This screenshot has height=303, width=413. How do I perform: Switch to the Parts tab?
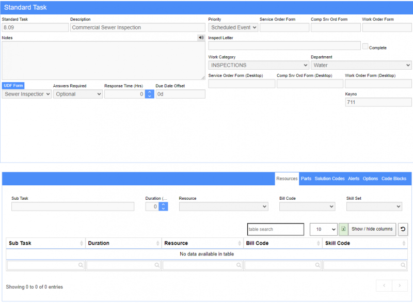[x=306, y=179]
